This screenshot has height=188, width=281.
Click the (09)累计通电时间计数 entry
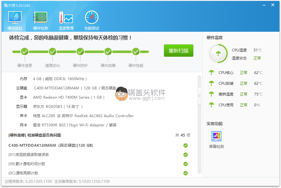pyautogui.click(x=27, y=164)
